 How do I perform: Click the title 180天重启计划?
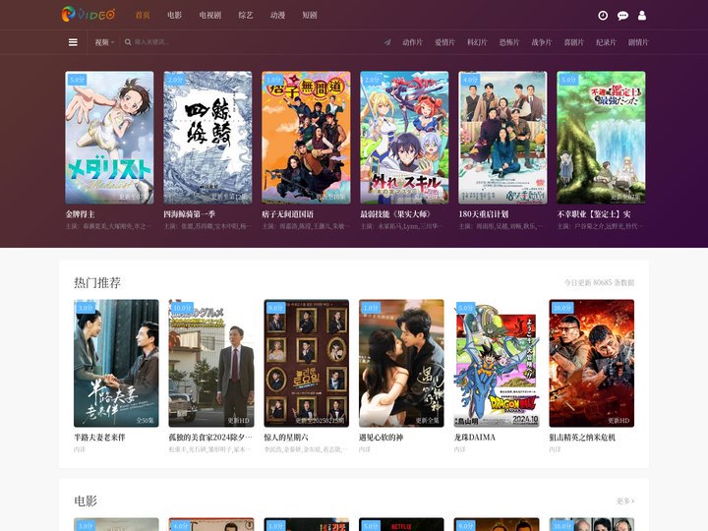coord(484,214)
